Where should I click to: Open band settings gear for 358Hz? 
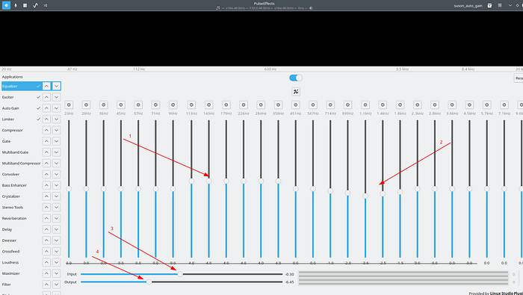pos(278,105)
